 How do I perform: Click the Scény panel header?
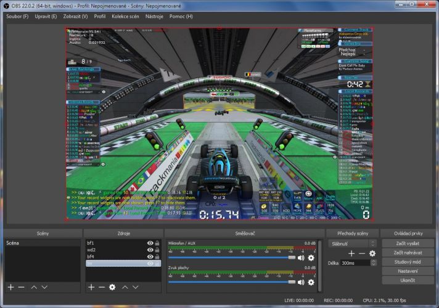tap(43, 233)
